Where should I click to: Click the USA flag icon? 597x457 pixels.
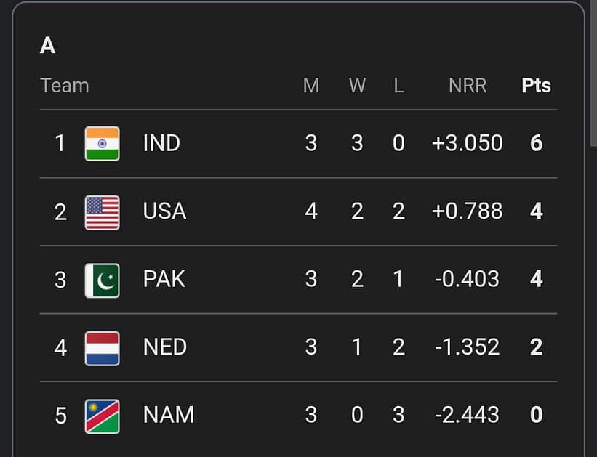102,211
